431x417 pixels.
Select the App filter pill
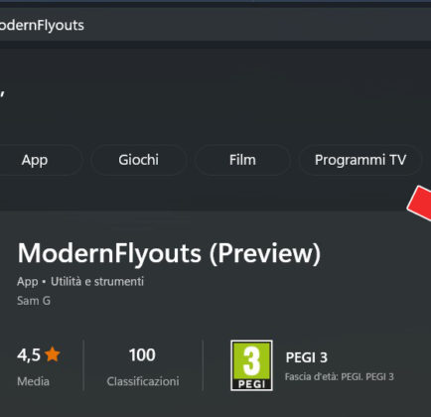click(x=37, y=160)
